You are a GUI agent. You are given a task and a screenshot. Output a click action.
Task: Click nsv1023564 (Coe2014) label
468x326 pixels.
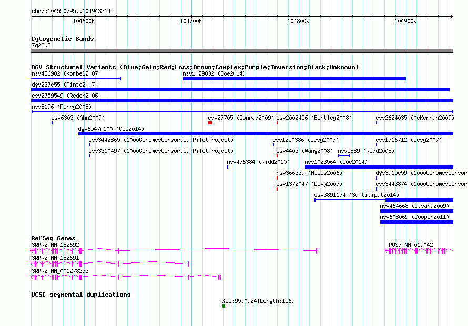(336, 162)
